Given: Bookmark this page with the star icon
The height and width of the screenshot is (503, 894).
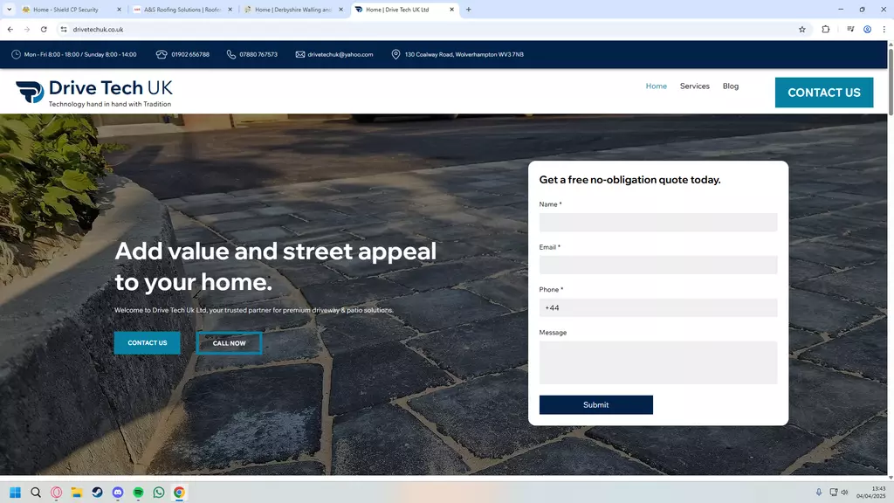Looking at the screenshot, I should (802, 30).
